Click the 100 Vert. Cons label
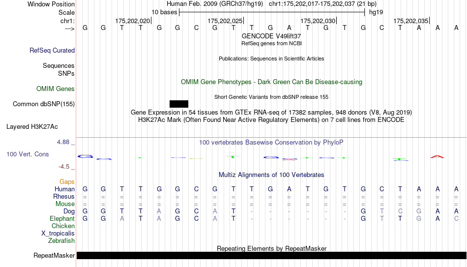The image size is (467, 267). pyautogui.click(x=28, y=154)
